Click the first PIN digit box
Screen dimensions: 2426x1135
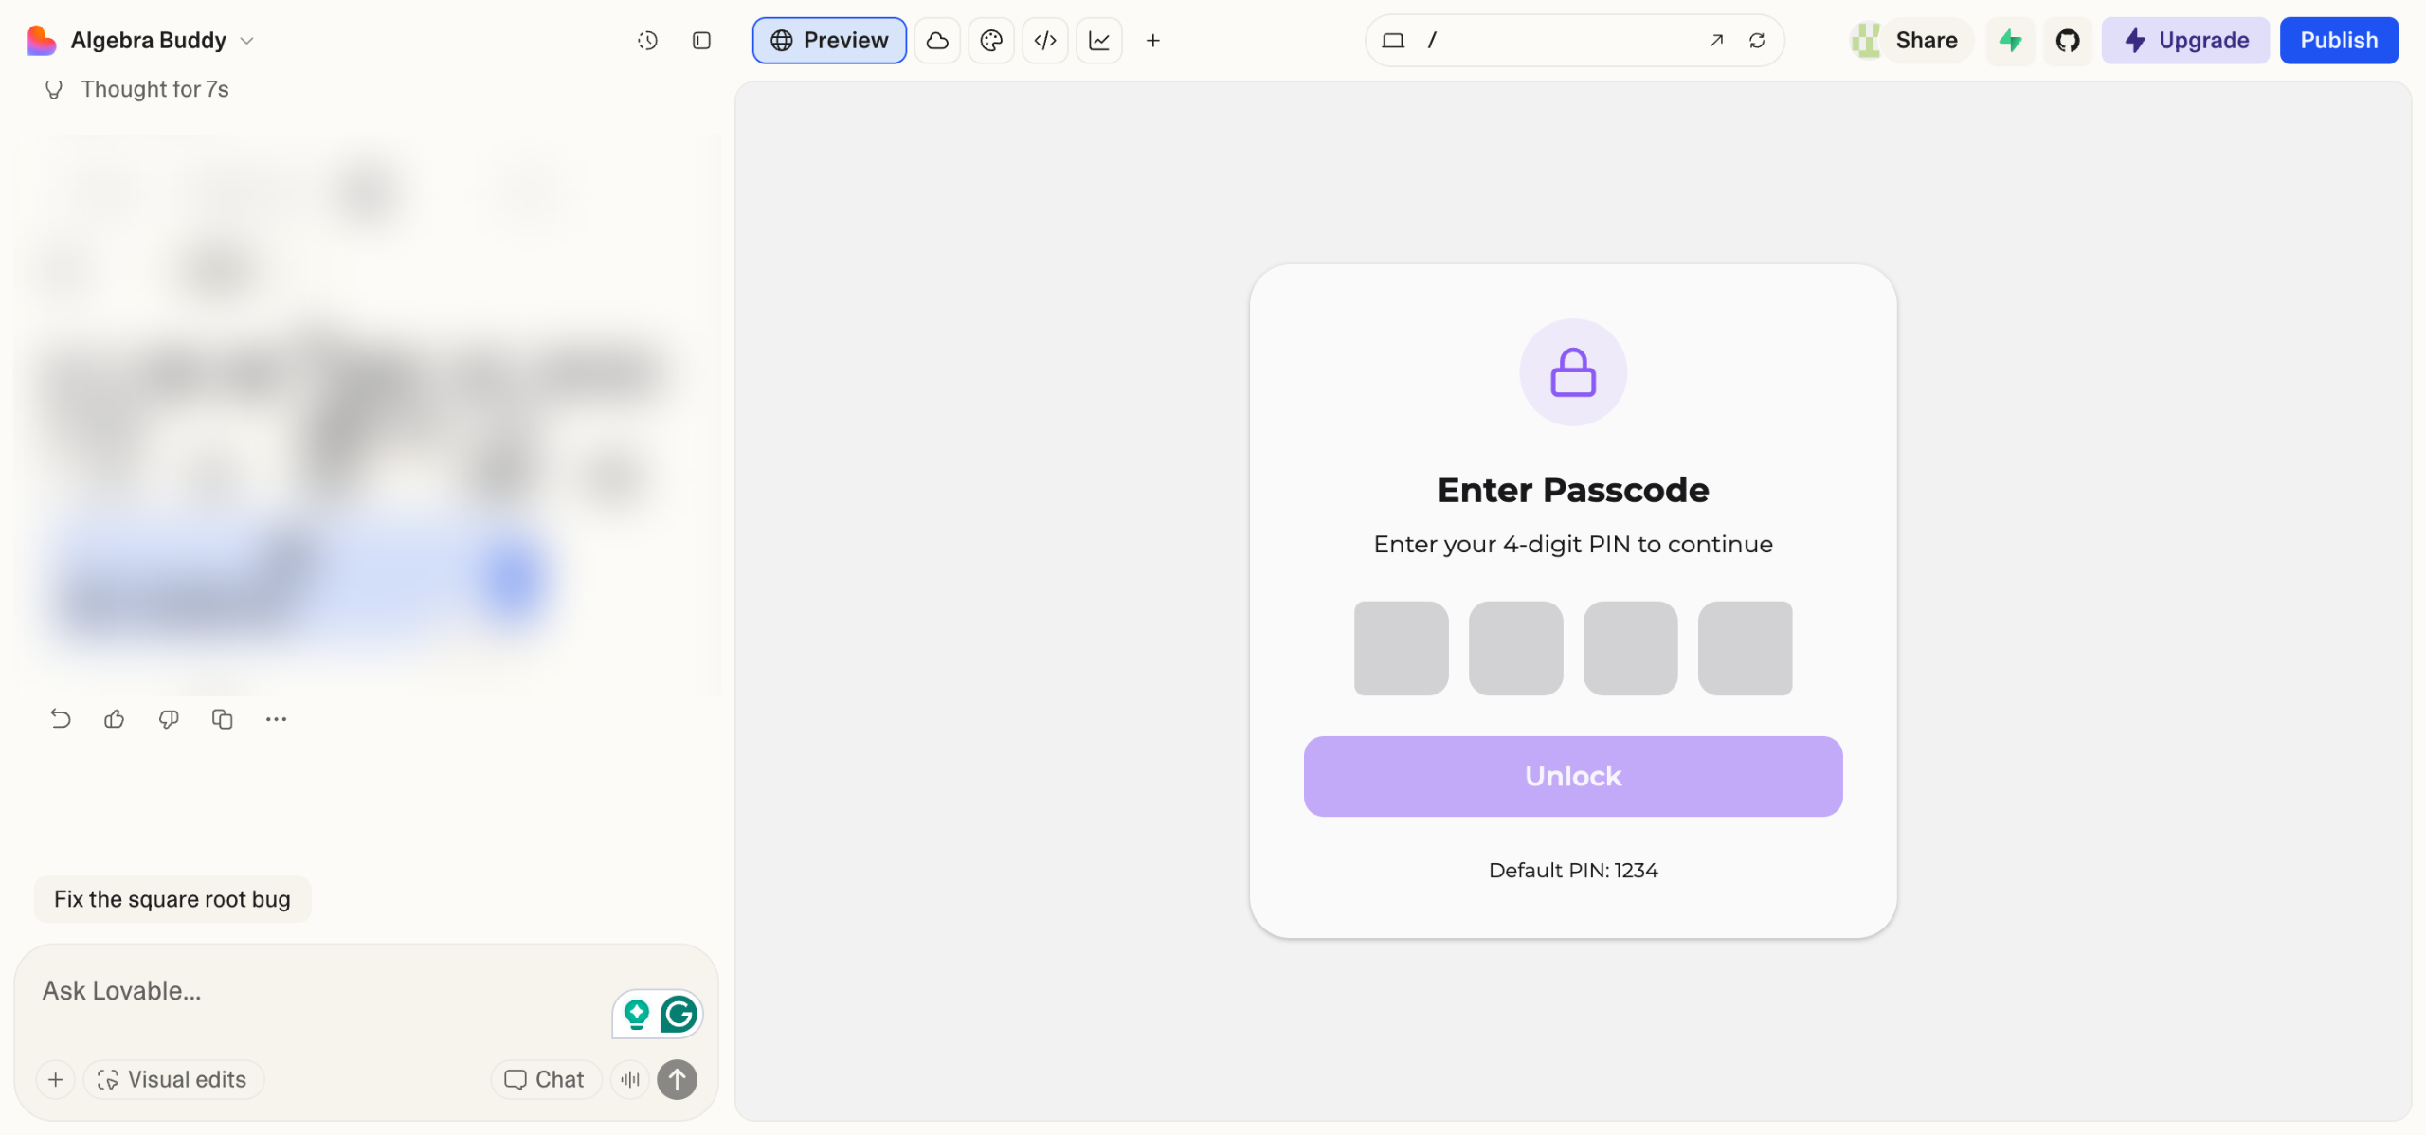(x=1401, y=648)
